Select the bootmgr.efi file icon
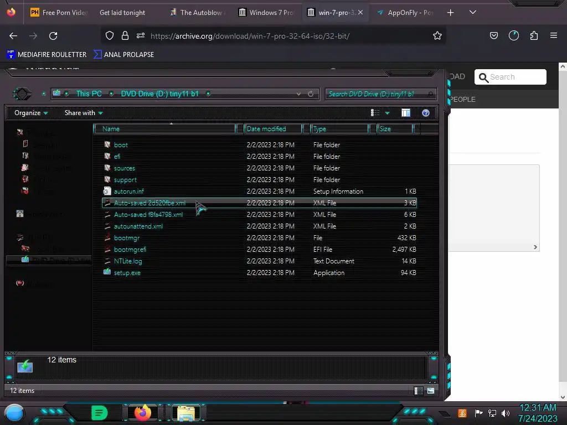567x425 pixels. pyautogui.click(x=107, y=249)
